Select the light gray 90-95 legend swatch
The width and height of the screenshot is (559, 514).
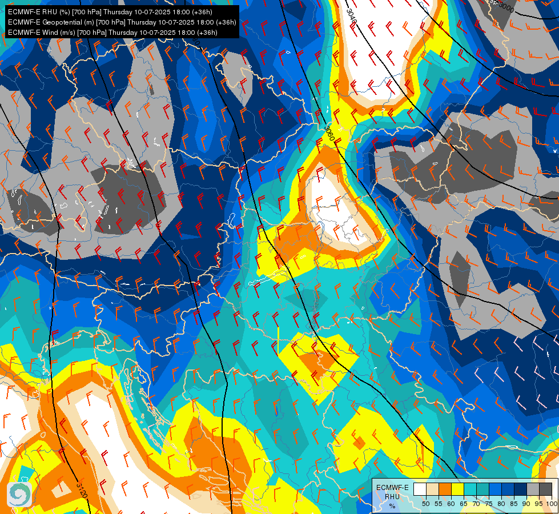tap(533, 489)
